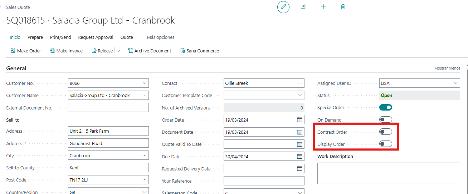Screen dimensions: 468x194
Task: Switch to the Request Approval tab
Action: coord(96,37)
